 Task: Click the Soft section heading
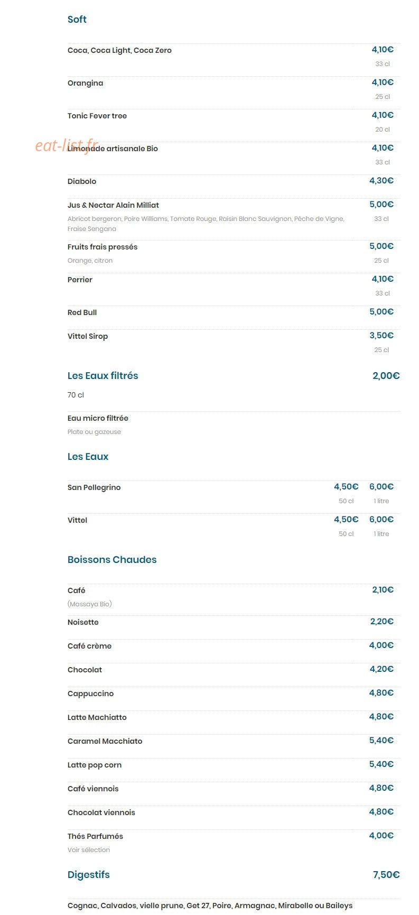[x=77, y=20]
